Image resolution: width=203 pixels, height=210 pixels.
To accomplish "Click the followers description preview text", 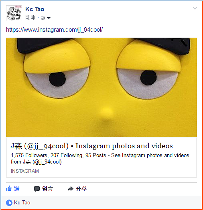I will 100,159.
